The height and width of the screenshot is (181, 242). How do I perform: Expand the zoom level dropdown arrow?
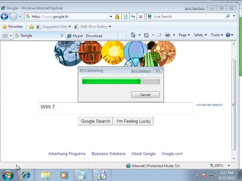pyautogui.click(x=229, y=166)
